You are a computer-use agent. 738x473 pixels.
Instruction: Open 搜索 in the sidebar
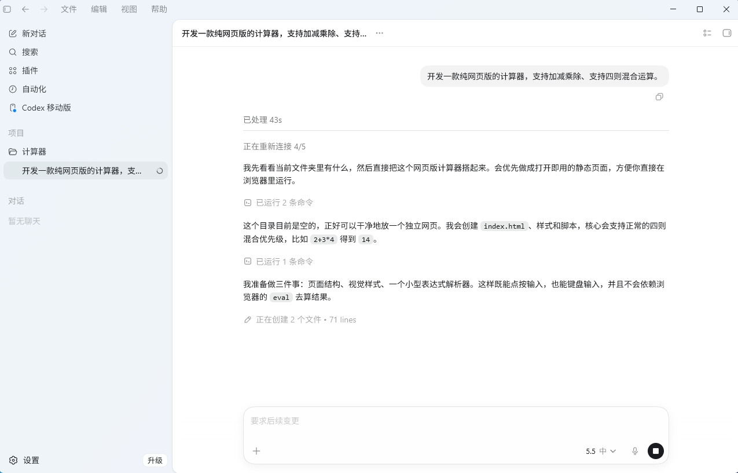(x=86, y=52)
